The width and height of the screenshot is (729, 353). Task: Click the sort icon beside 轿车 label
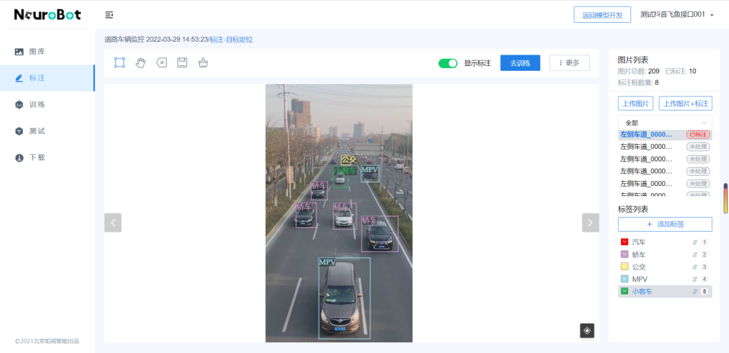click(x=695, y=255)
